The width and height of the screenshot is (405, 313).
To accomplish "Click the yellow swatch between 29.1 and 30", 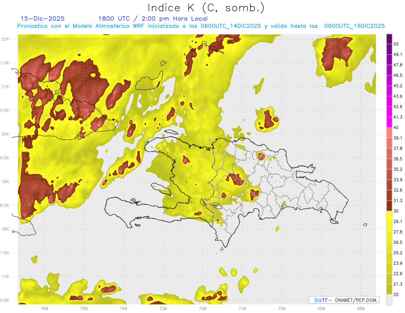I will click(x=389, y=216).
